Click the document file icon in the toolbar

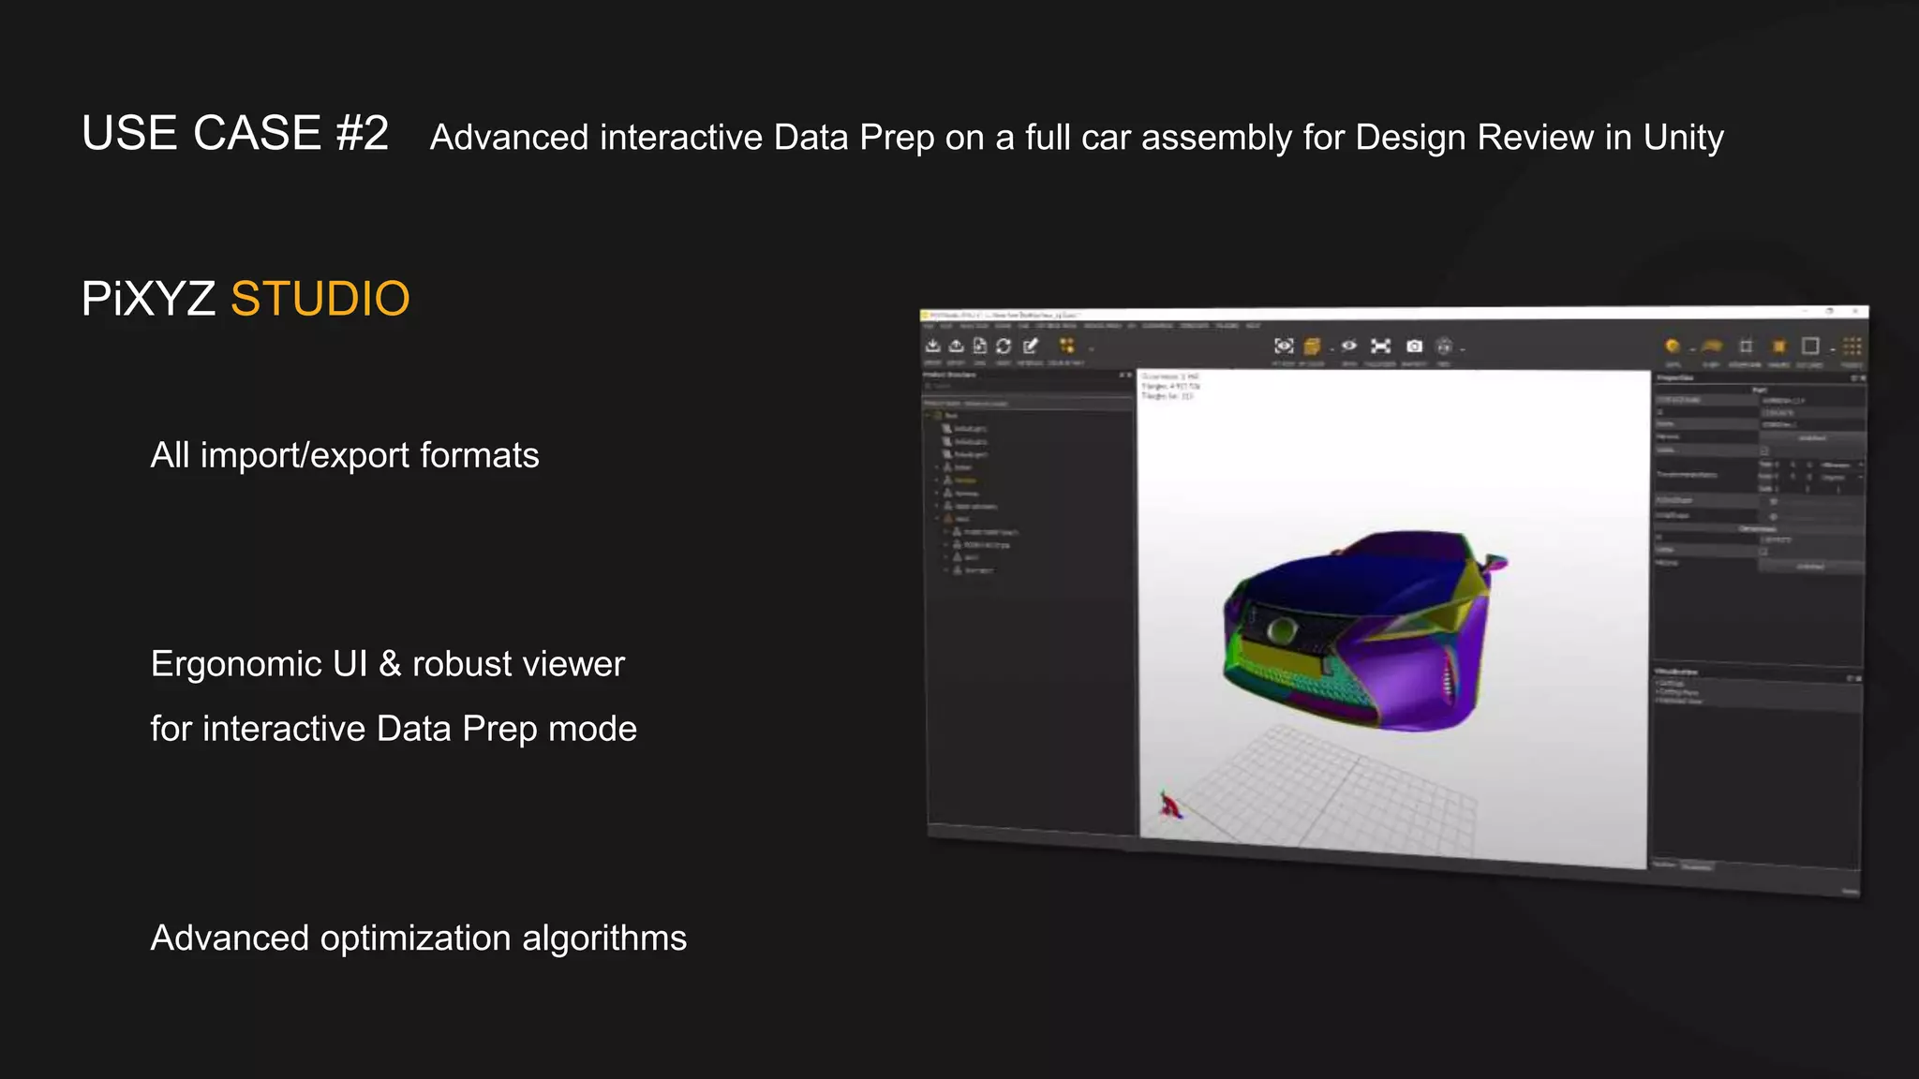(979, 347)
